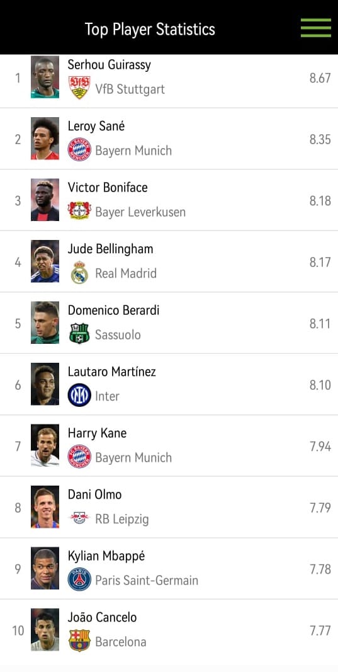This screenshot has width=338, height=672.
Task: Tap the Sassuolo club crest
Action: click(x=79, y=333)
